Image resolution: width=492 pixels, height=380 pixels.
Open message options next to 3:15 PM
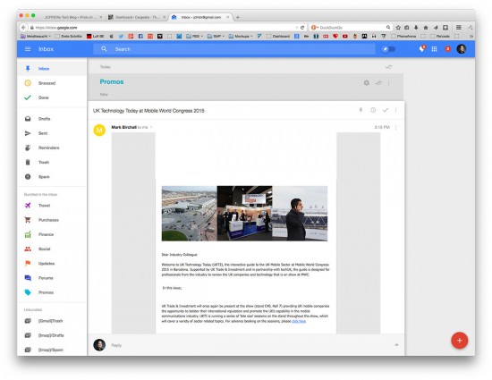click(396, 127)
